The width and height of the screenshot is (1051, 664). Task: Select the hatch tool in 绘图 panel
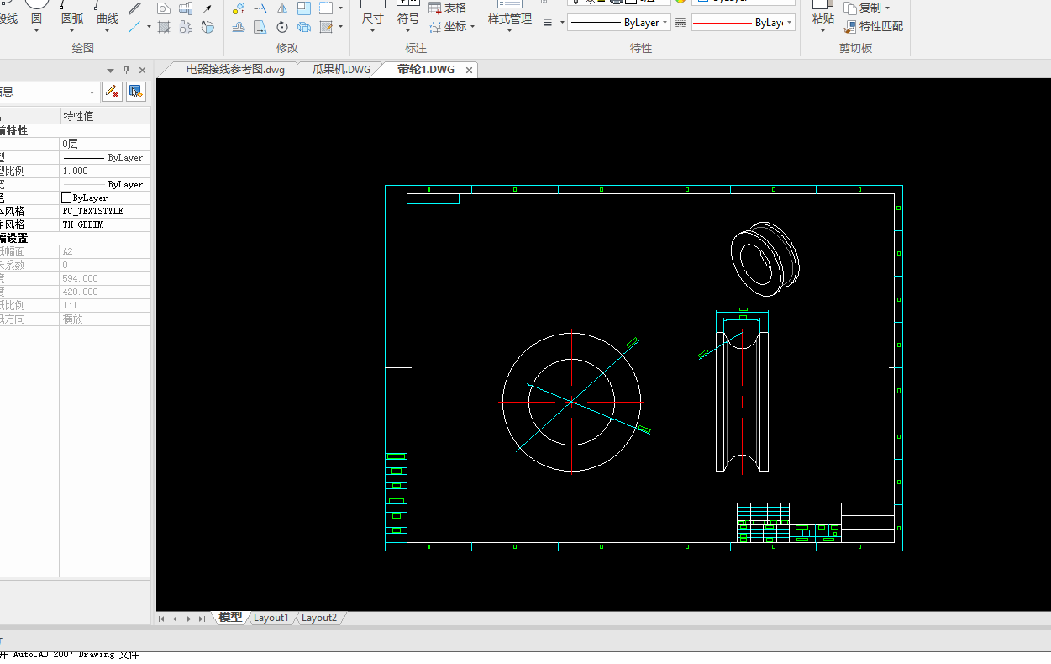pyautogui.click(x=164, y=27)
